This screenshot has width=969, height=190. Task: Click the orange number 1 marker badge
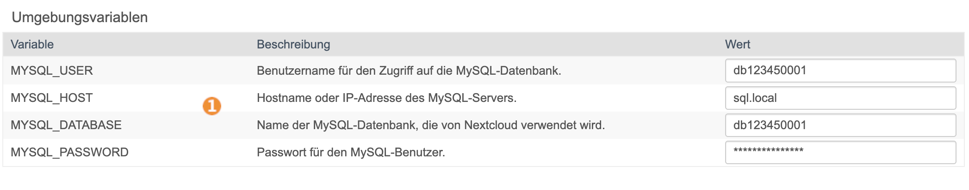(x=212, y=106)
